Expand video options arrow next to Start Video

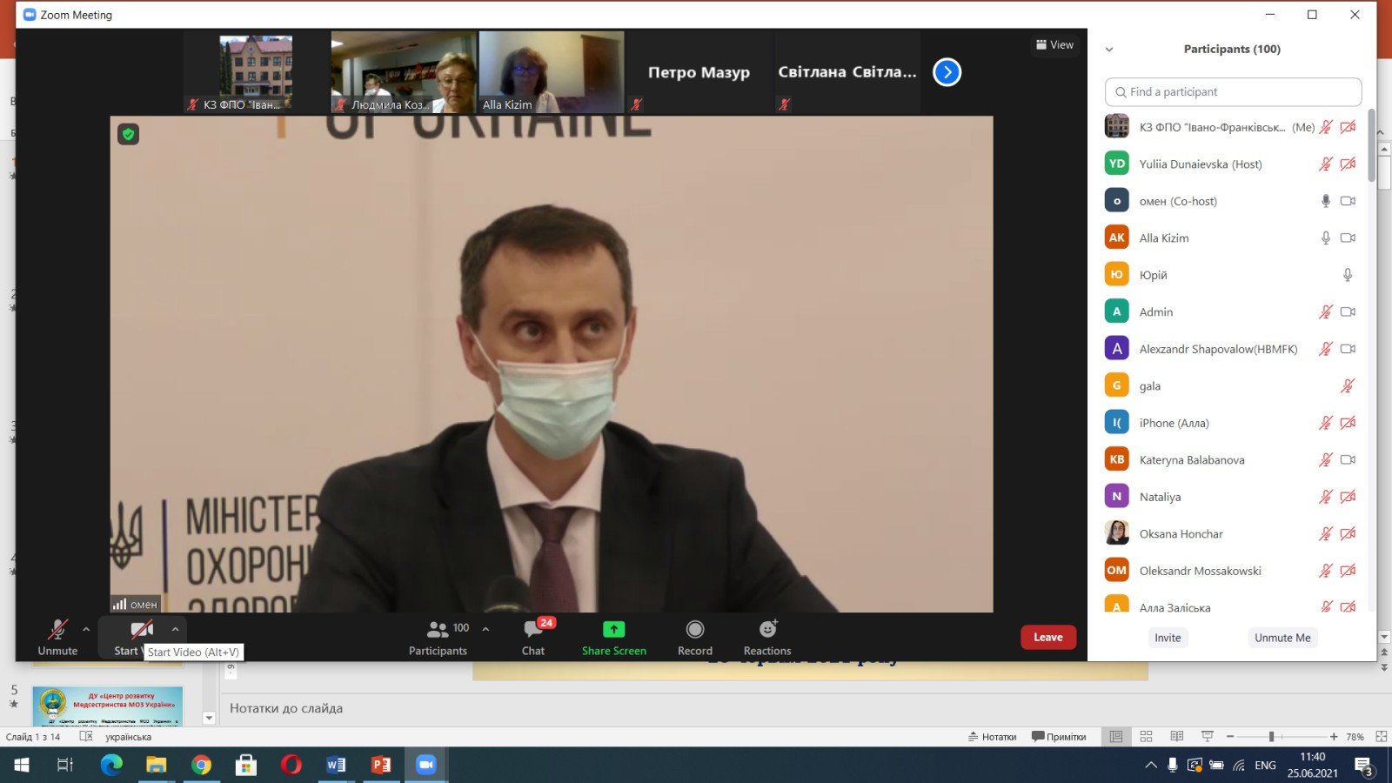175,629
